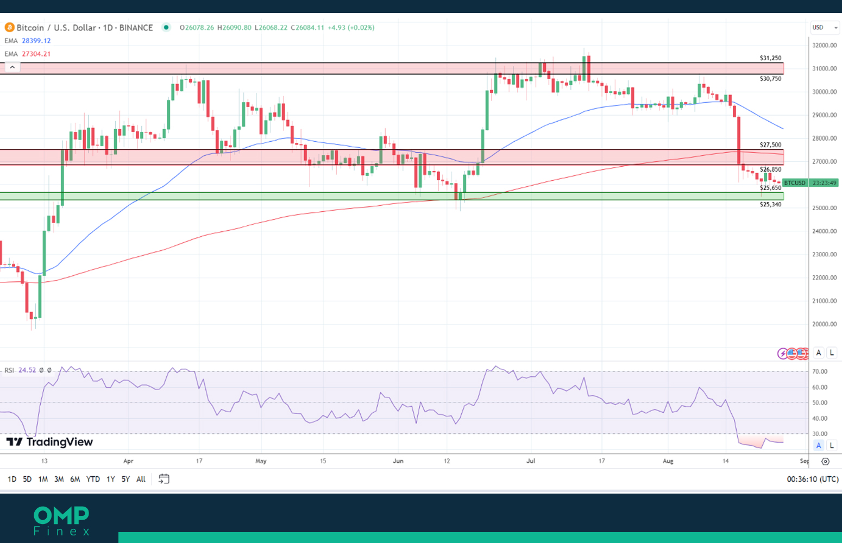Toggle log scale L on RSI pane
This screenshot has width=842, height=543.
[x=832, y=445]
